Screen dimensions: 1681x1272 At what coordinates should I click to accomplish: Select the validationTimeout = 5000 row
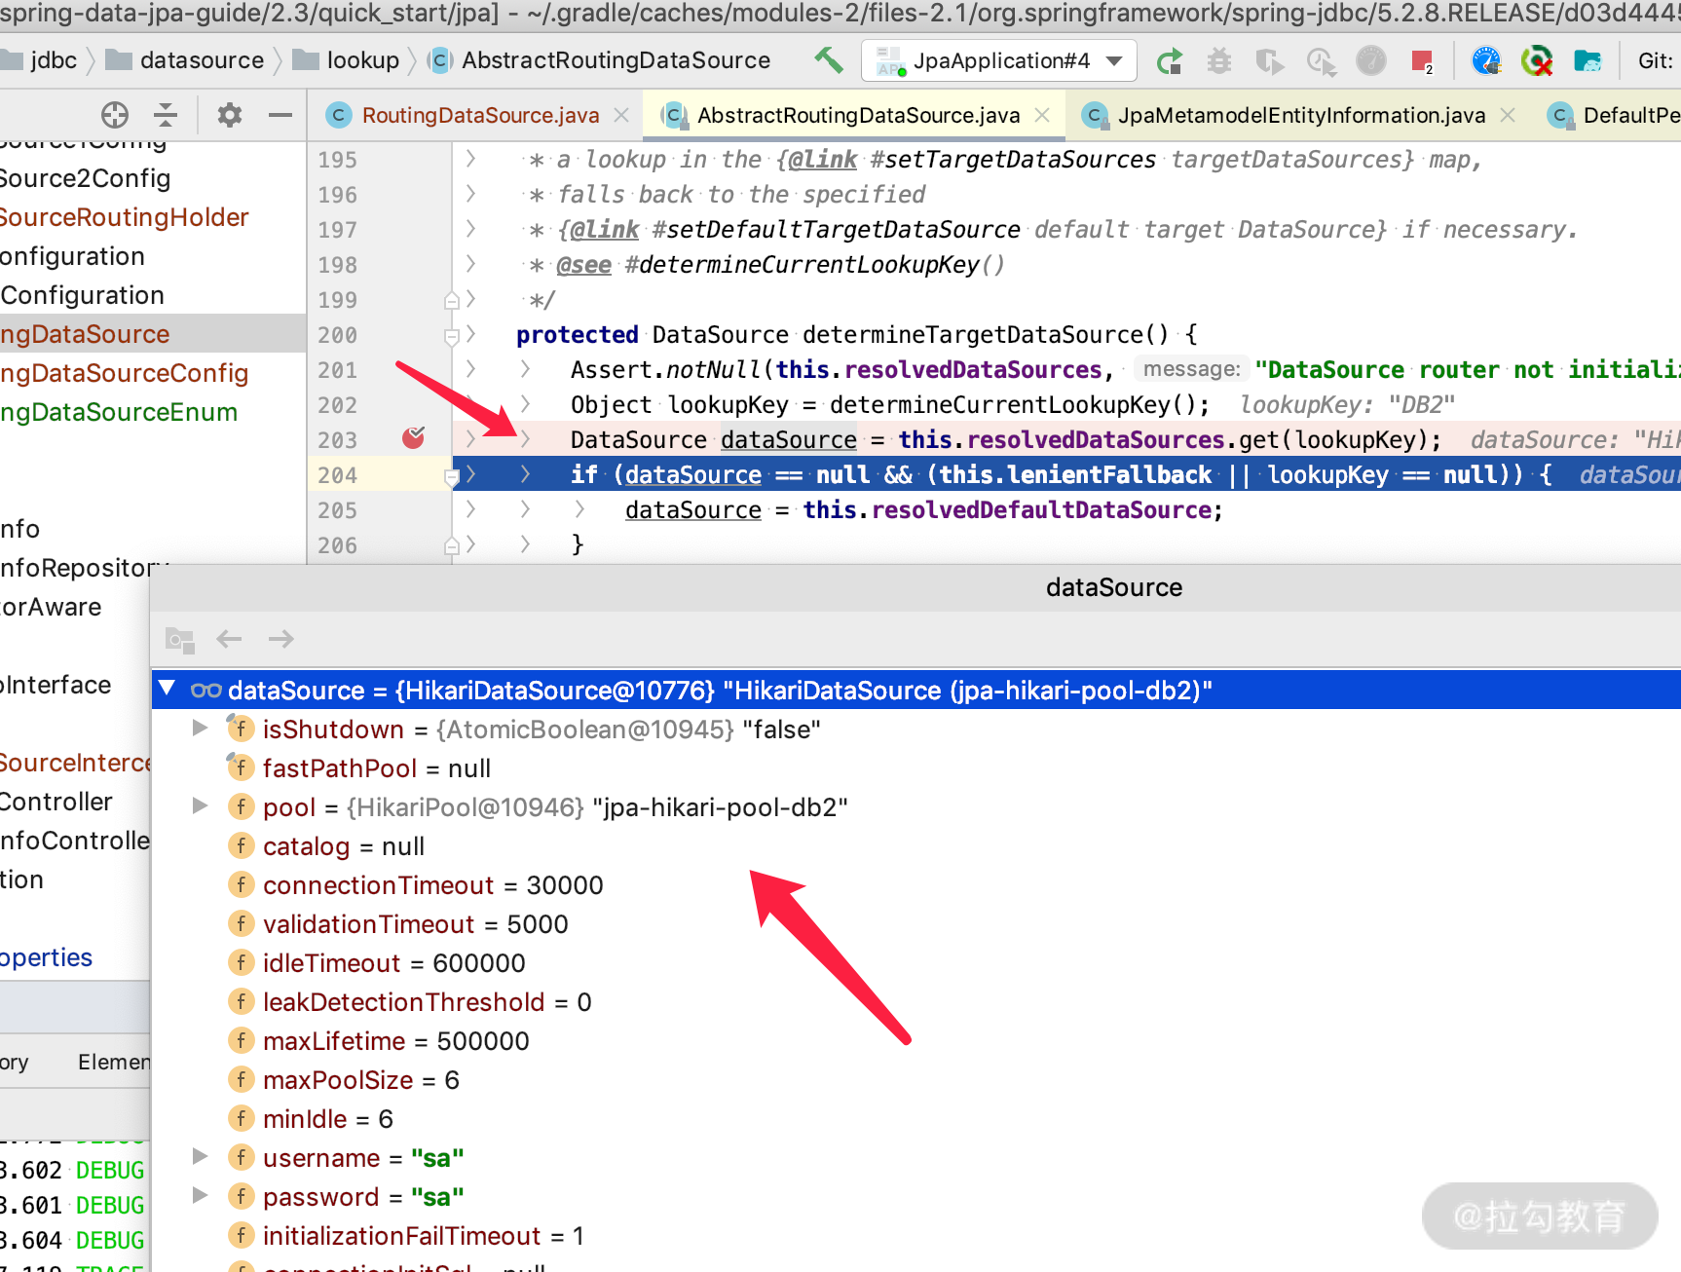click(x=915, y=924)
